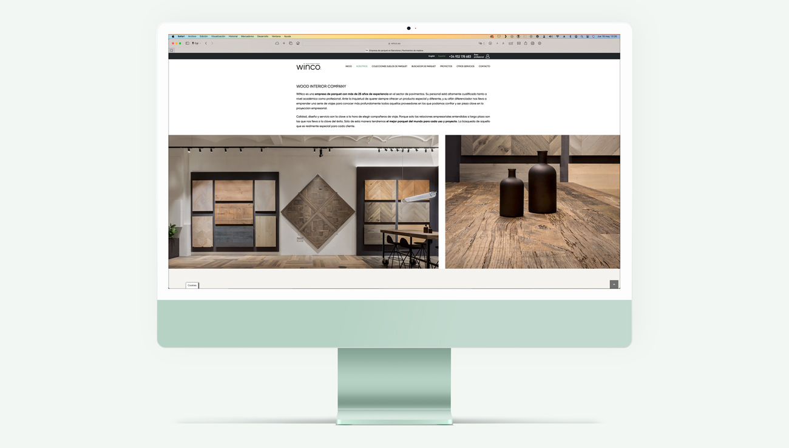
Task: Click the phone number +34 932 178 683
Action: [461, 55]
